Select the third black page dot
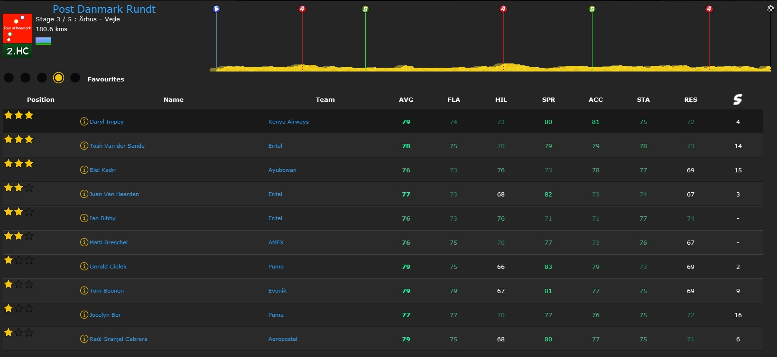 [x=42, y=78]
